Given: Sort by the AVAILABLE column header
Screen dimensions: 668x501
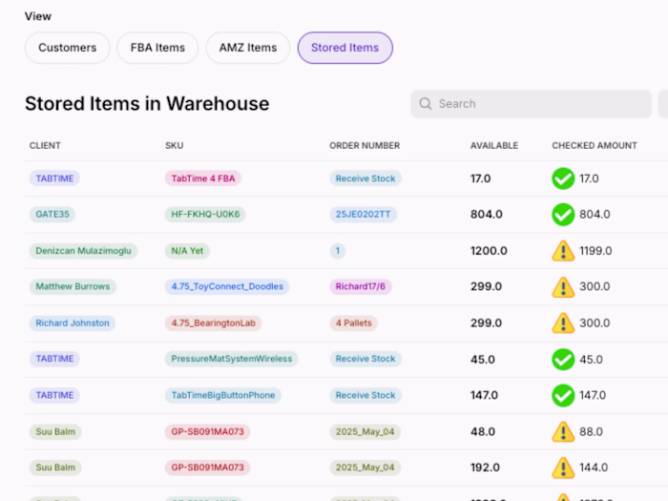Looking at the screenshot, I should click(x=494, y=146).
